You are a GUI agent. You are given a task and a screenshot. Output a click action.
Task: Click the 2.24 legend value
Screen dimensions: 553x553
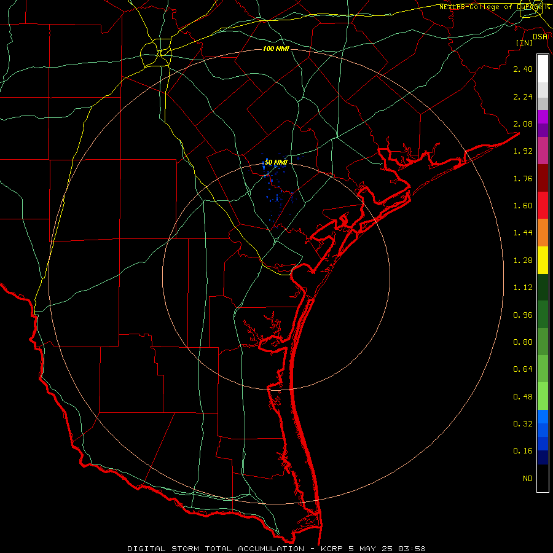pyautogui.click(x=523, y=96)
